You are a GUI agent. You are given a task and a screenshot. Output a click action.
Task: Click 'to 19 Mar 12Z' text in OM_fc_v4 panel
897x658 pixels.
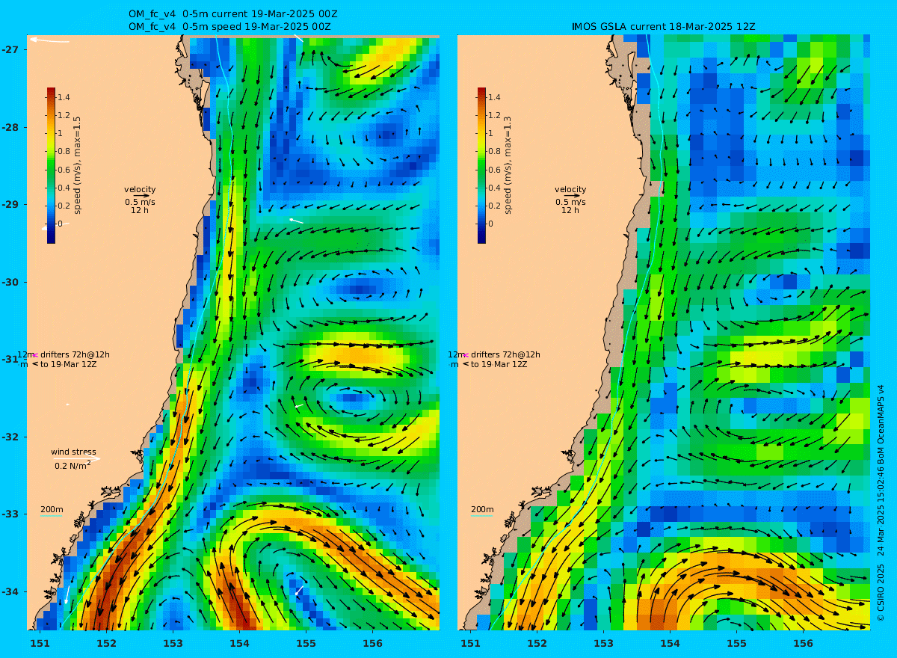pos(69,364)
